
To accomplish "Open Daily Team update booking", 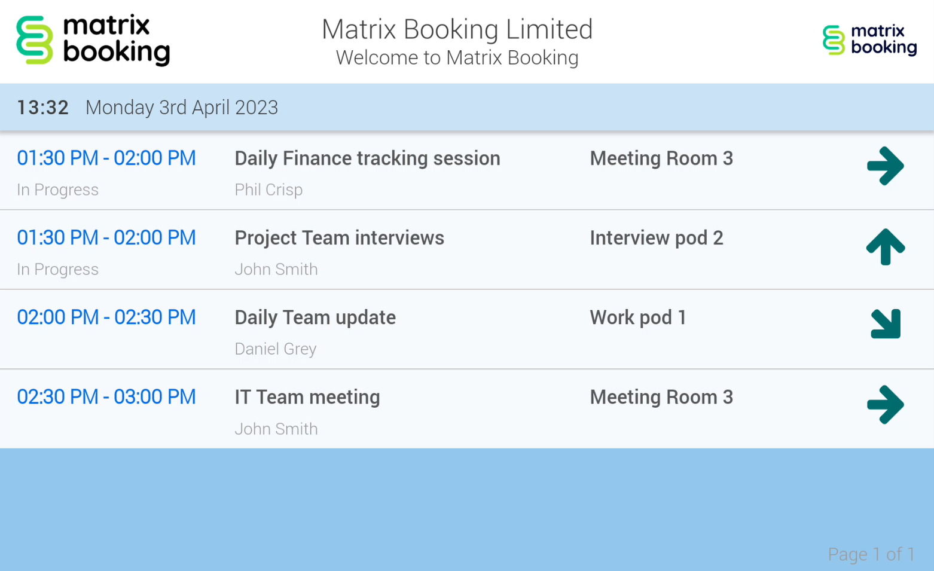I will point(315,317).
